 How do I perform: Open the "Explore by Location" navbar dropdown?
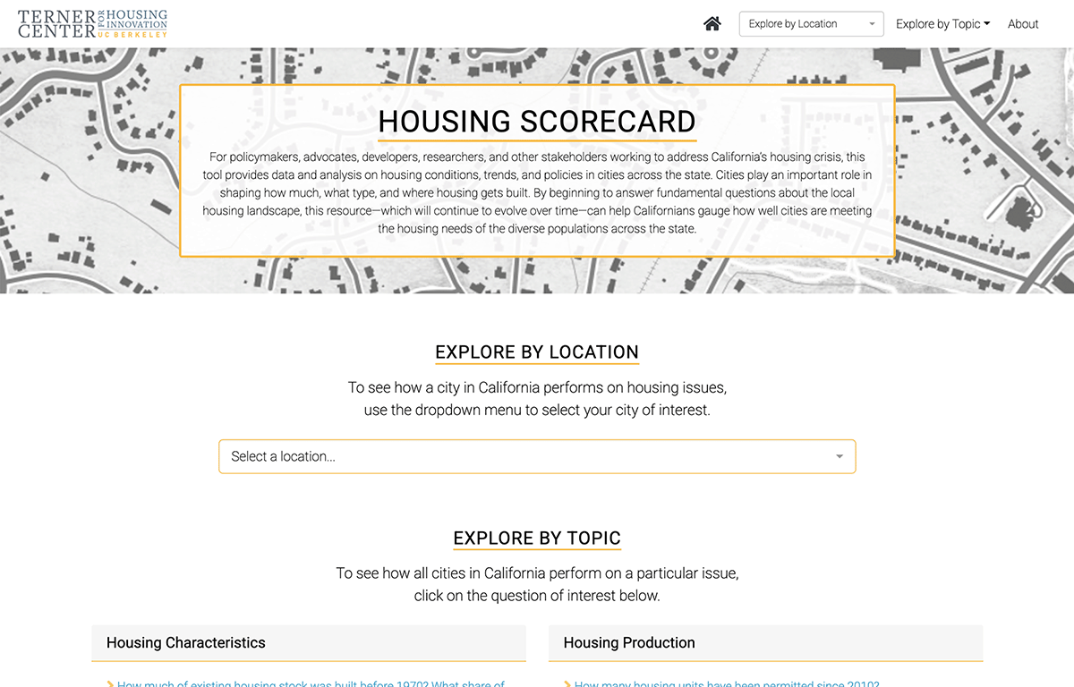805,23
